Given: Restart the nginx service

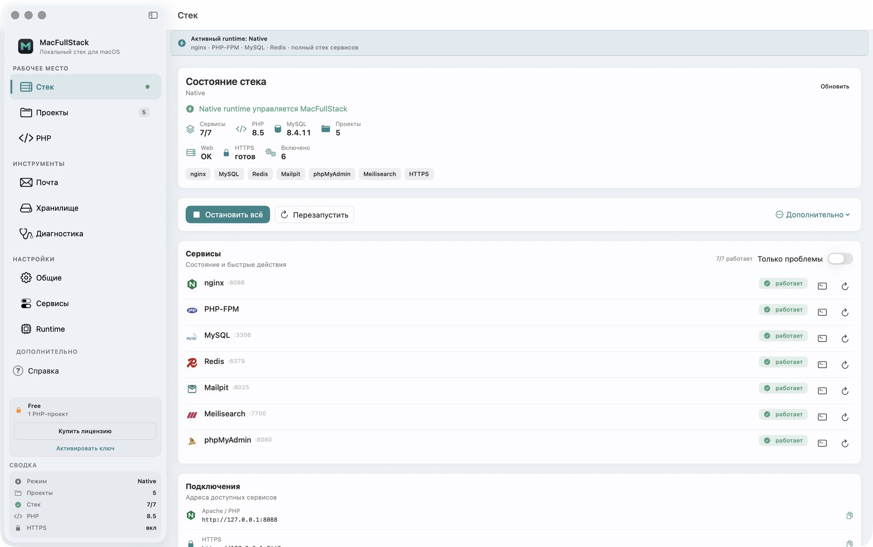Looking at the screenshot, I should [845, 286].
